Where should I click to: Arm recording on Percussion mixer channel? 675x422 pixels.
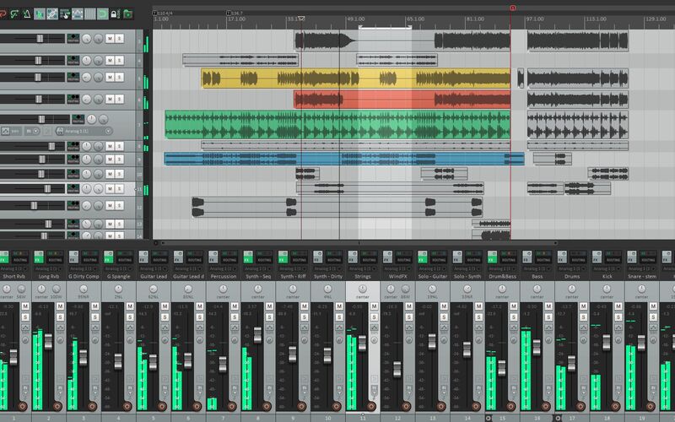pos(232,406)
